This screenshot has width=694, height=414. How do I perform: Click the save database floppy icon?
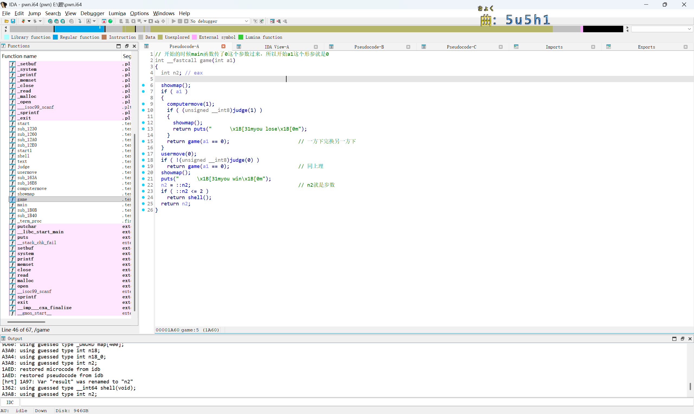[x=13, y=21]
